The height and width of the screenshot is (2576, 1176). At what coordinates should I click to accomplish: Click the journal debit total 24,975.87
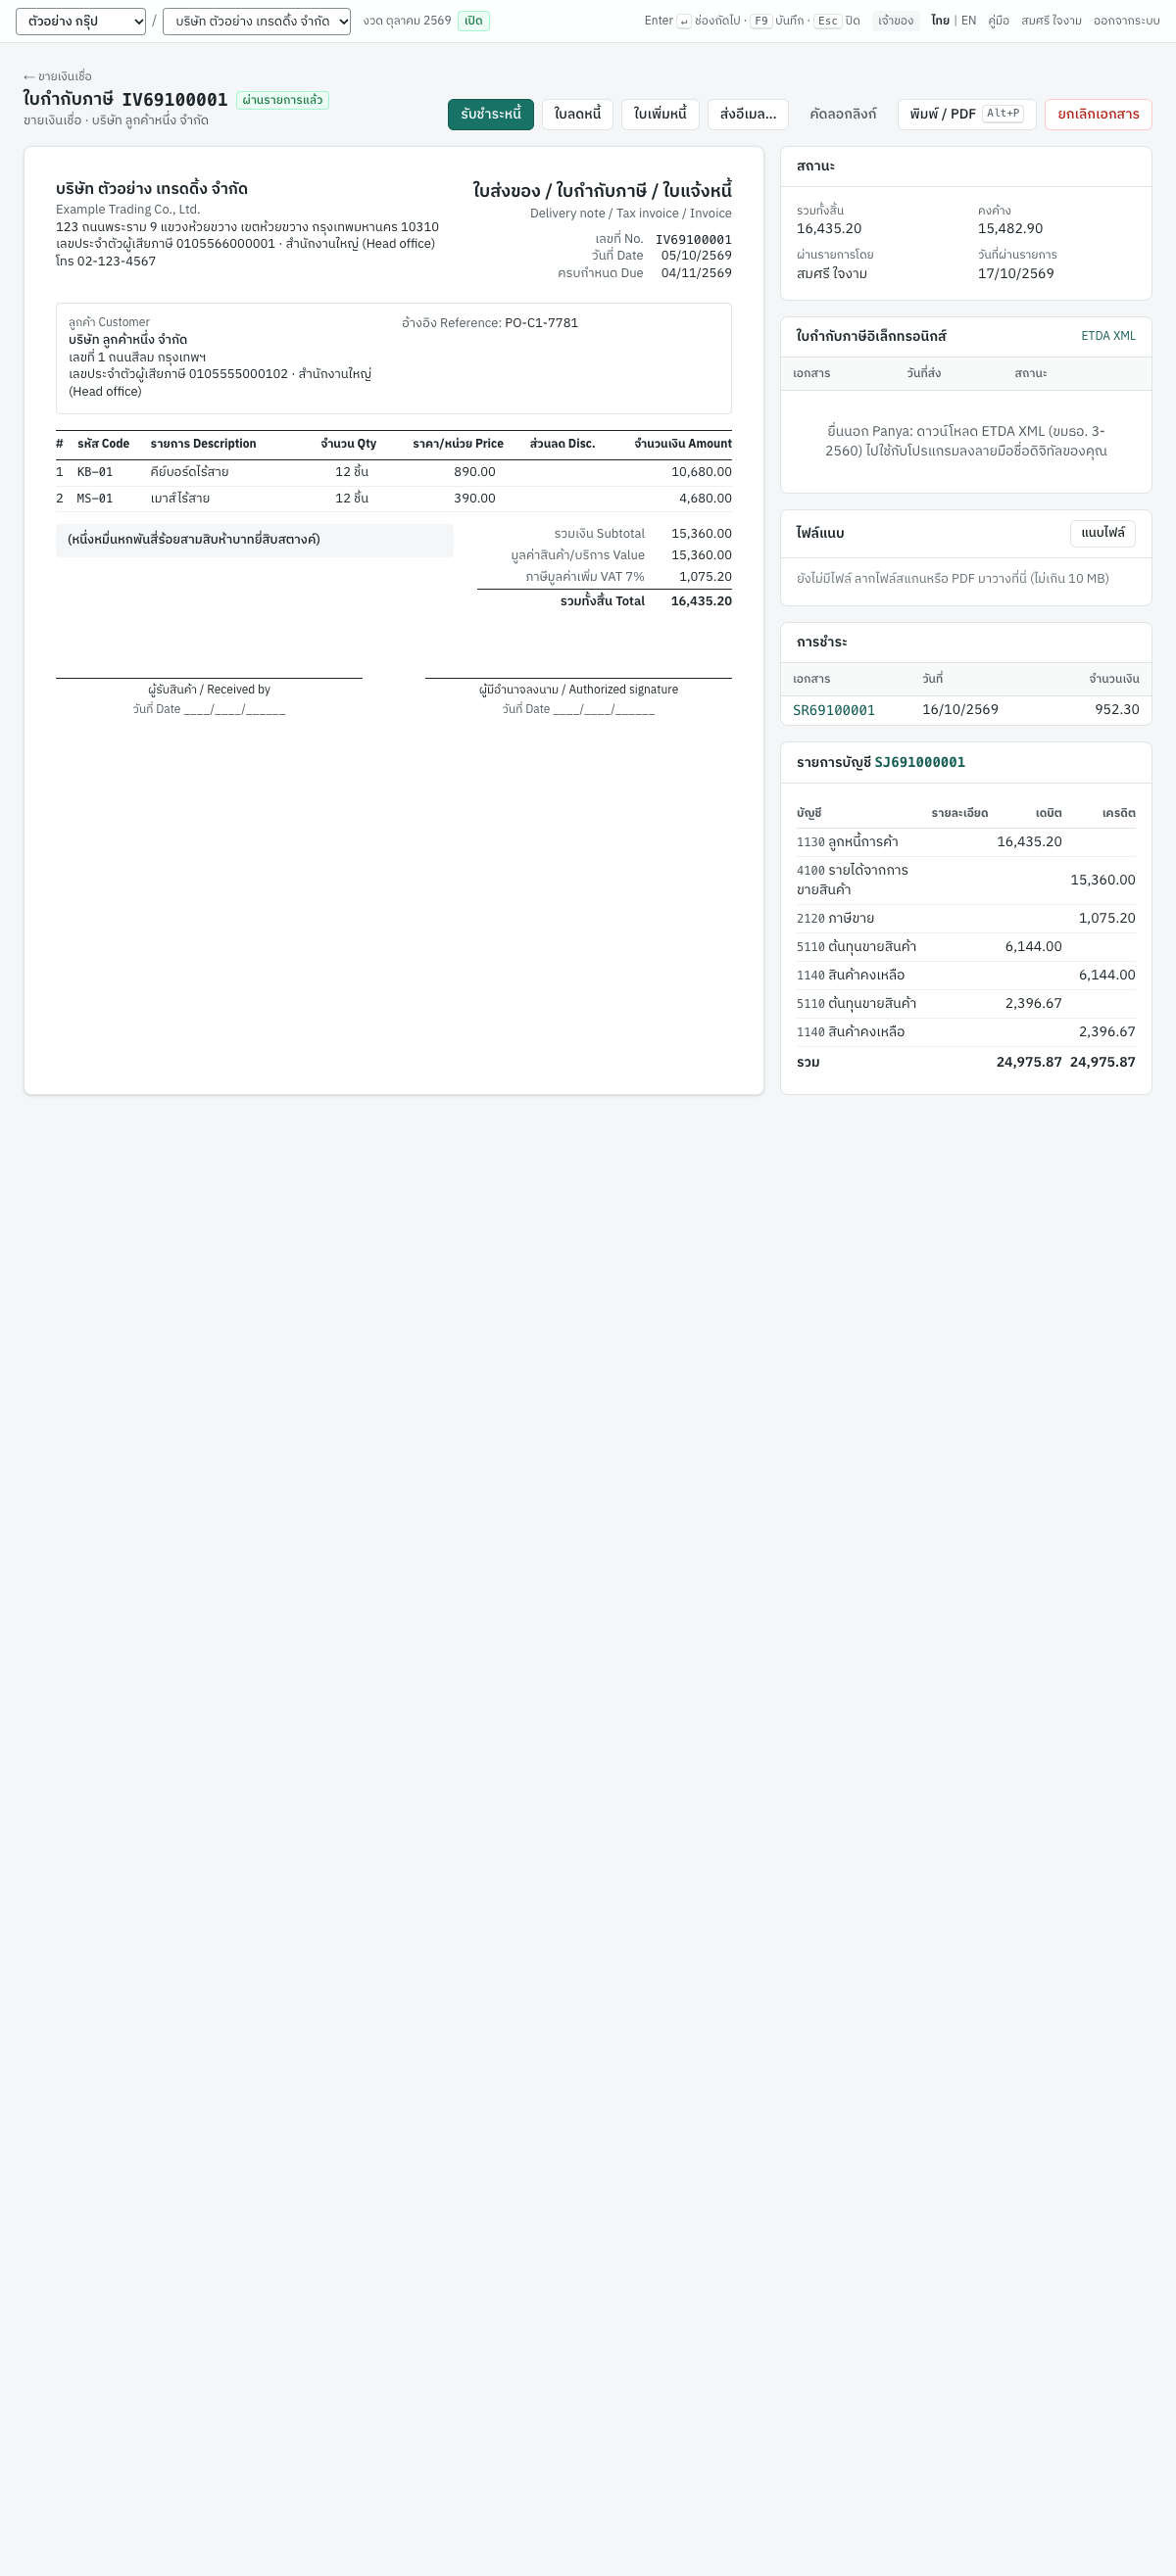tap(1029, 1062)
